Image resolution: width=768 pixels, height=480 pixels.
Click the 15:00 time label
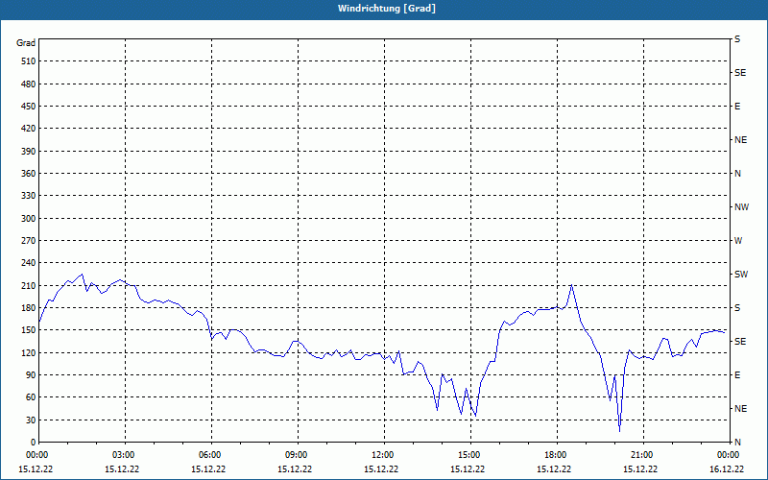pyautogui.click(x=470, y=455)
